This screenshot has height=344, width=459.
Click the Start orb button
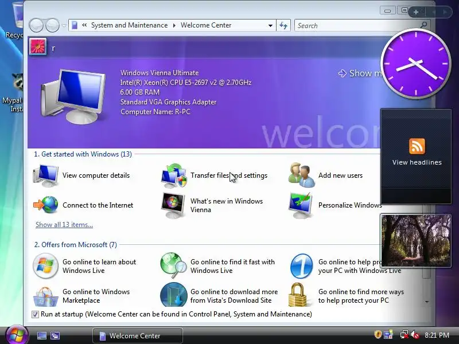(17, 335)
